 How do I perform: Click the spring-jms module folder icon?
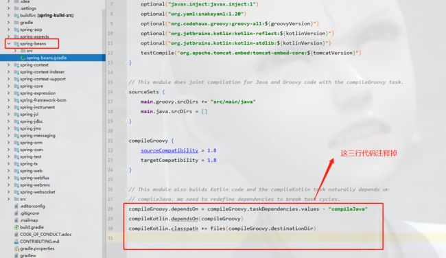(16, 128)
